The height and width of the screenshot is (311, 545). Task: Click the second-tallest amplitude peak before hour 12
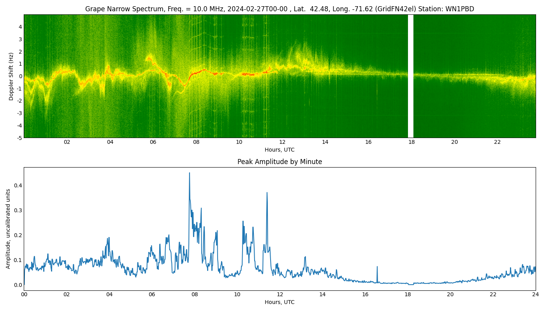tap(267, 193)
